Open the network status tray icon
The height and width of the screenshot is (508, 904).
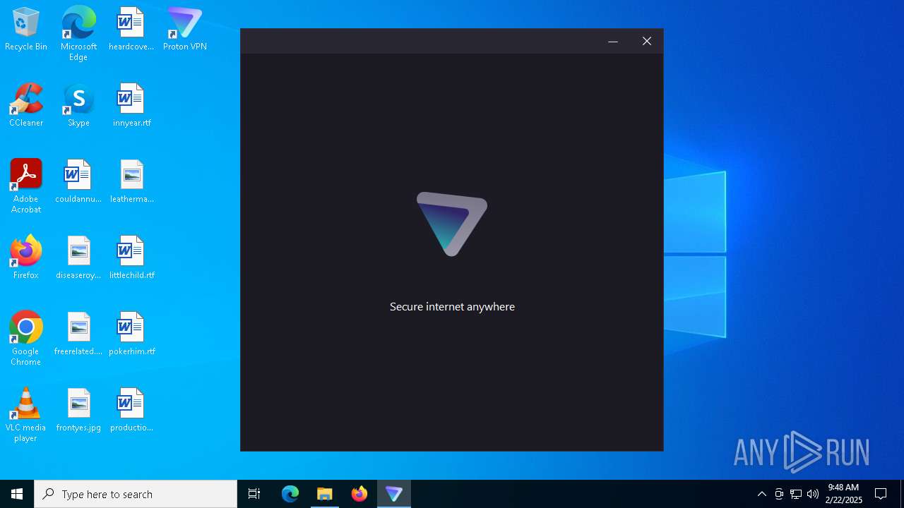tap(796, 494)
